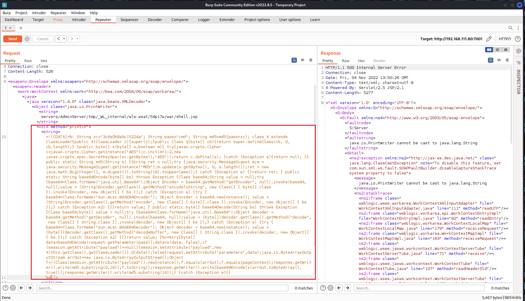The image size is (525, 301).
Task: Select side-by-side layout view
Action: click(489, 50)
